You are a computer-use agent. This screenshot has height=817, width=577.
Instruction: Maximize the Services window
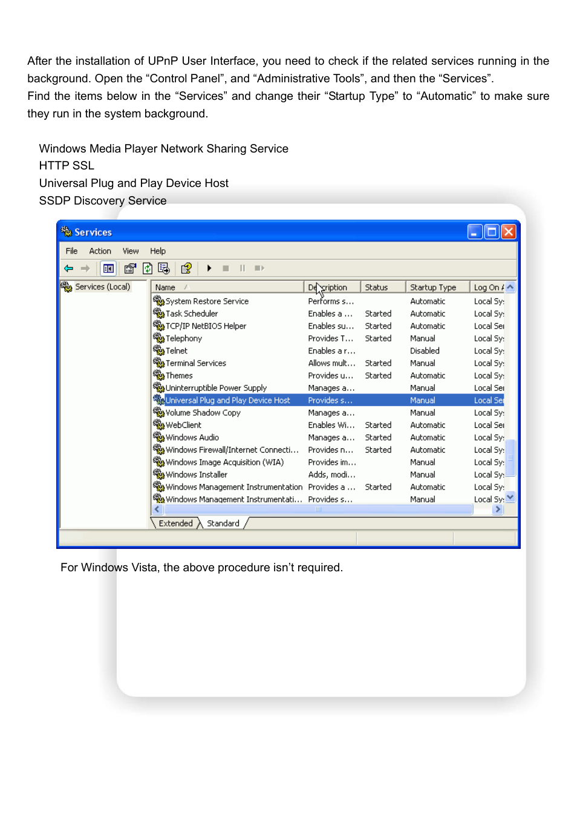(x=492, y=232)
